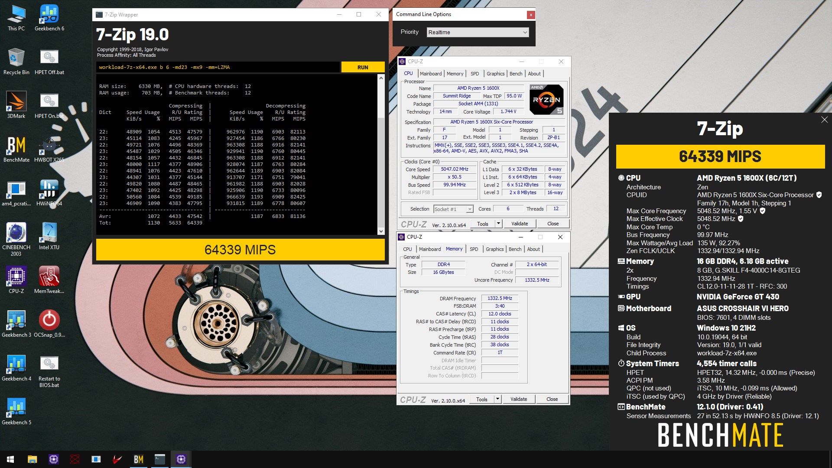Click scrollbar up arrow in 7-Zip output
This screenshot has height=468, width=832.
point(381,78)
